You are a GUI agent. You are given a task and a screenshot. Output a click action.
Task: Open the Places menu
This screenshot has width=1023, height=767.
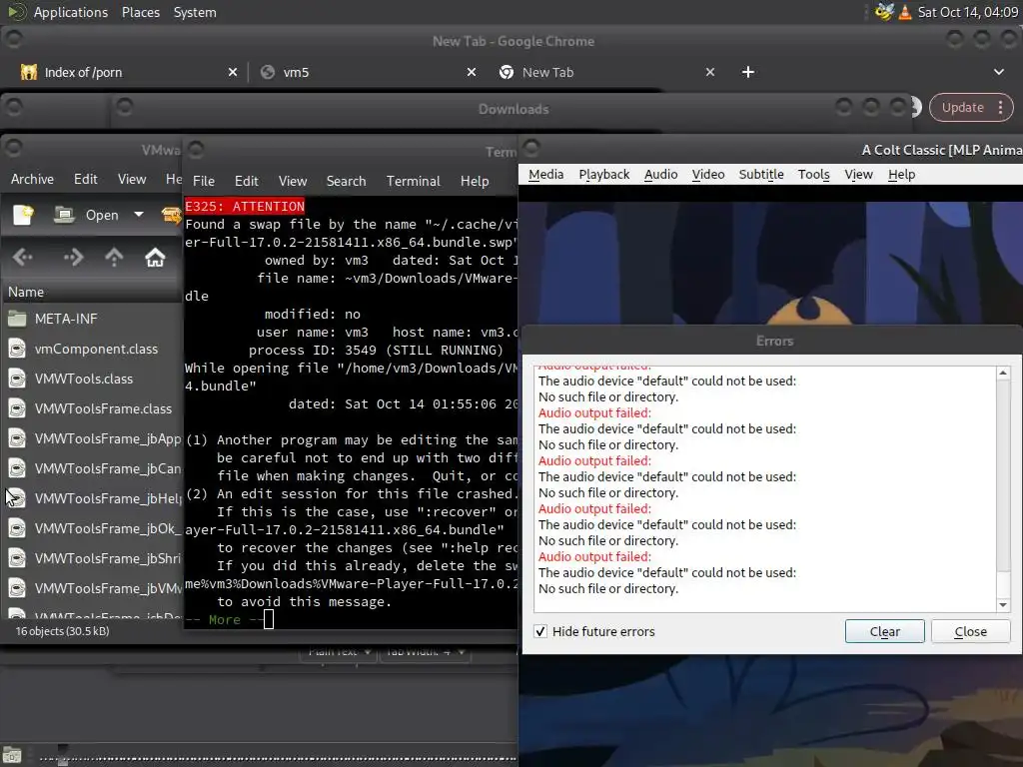140,12
